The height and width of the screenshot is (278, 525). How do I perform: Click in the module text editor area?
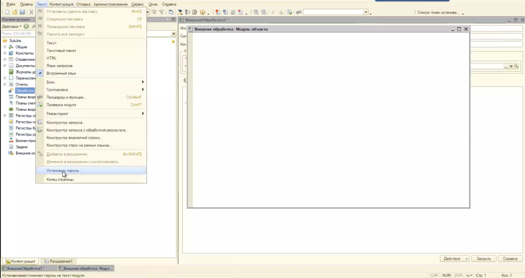click(x=331, y=120)
